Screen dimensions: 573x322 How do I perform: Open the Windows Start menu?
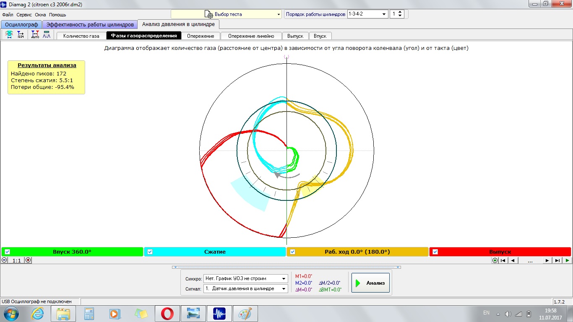(10, 314)
